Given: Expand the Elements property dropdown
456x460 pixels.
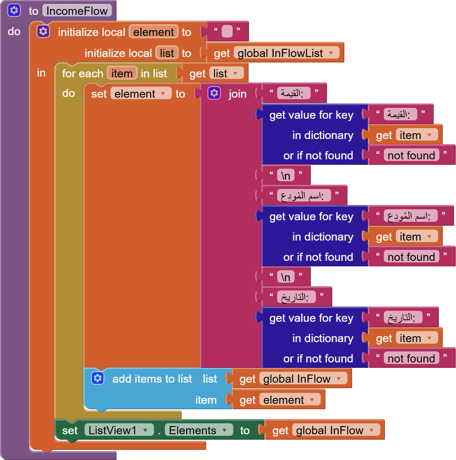Looking at the screenshot, I should pyautogui.click(x=225, y=430).
